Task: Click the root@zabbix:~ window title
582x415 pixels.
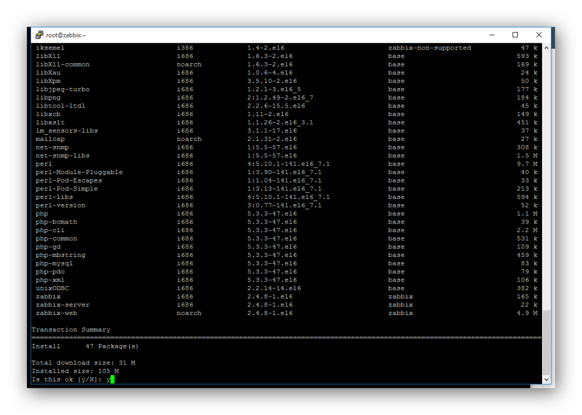Action: click(x=66, y=35)
